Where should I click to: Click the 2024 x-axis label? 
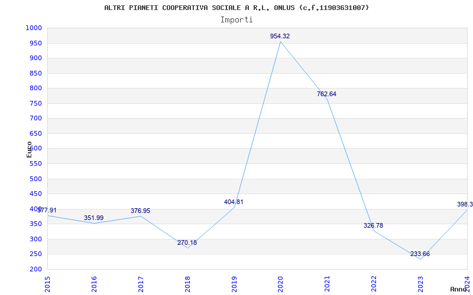click(x=467, y=284)
